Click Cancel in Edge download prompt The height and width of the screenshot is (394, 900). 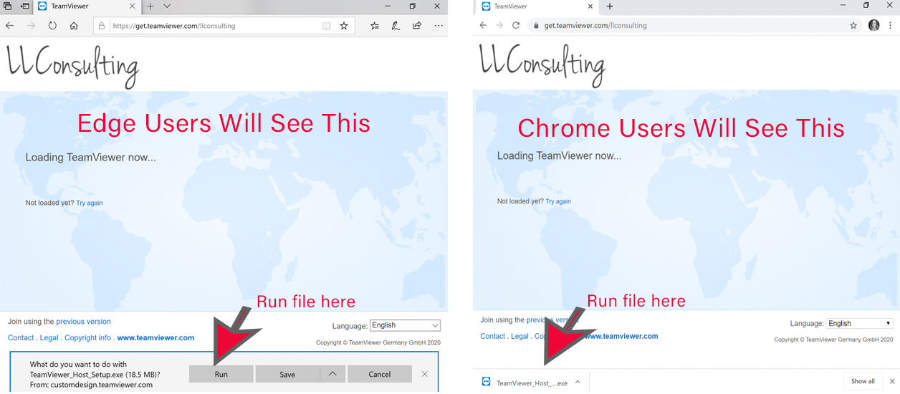pyautogui.click(x=380, y=375)
